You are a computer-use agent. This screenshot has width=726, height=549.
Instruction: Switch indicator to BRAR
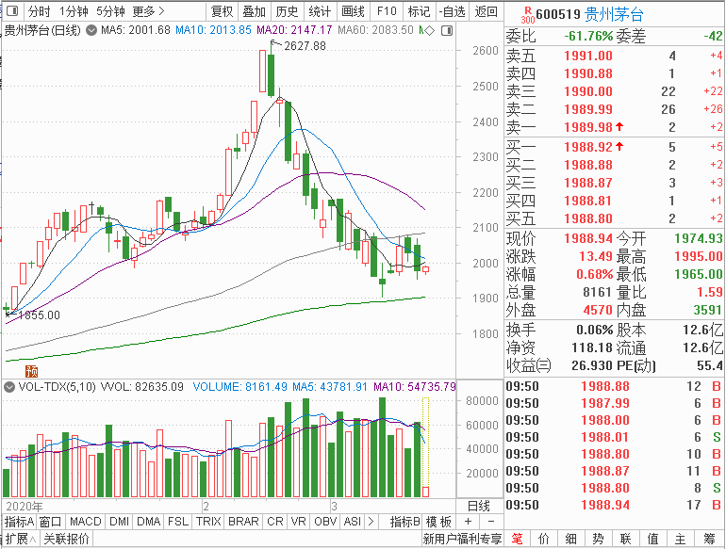point(243,522)
